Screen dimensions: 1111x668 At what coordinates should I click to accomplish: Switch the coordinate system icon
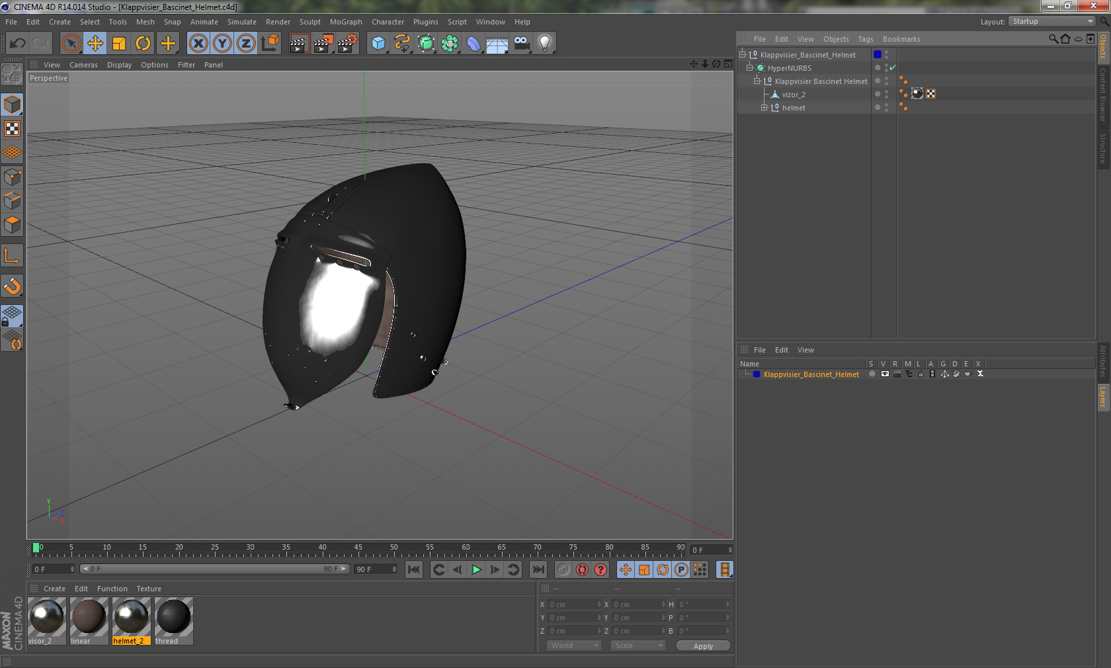(x=270, y=44)
